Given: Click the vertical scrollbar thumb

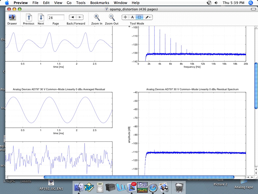Looking at the screenshot, I should point(256,86).
